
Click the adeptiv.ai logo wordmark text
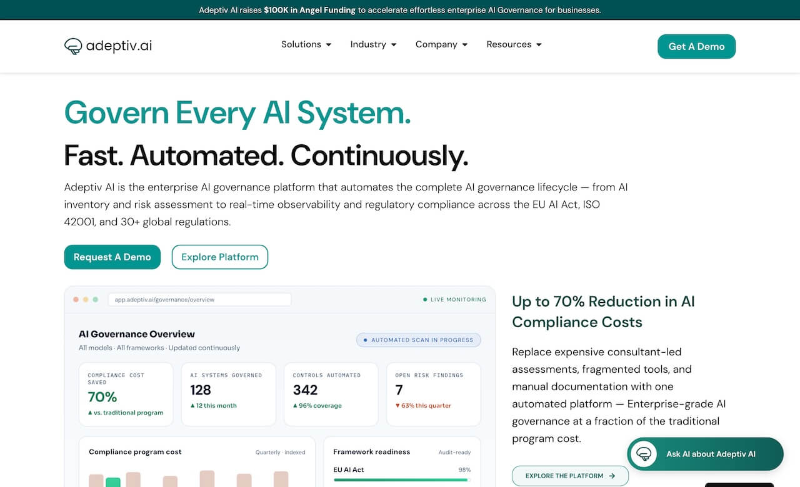click(x=119, y=46)
